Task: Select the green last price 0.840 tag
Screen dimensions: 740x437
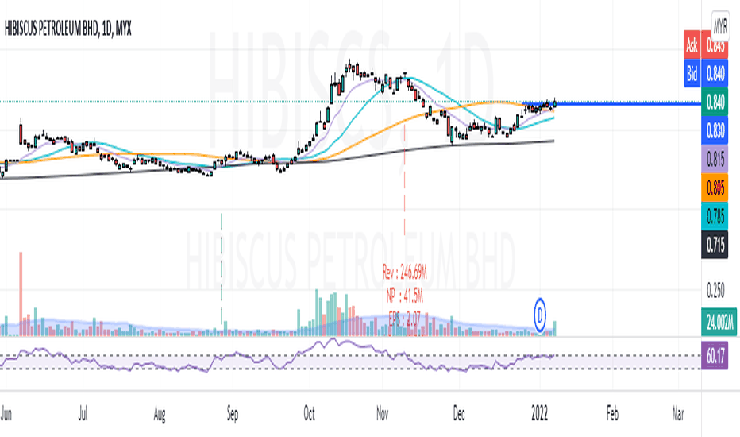Action: click(x=715, y=102)
